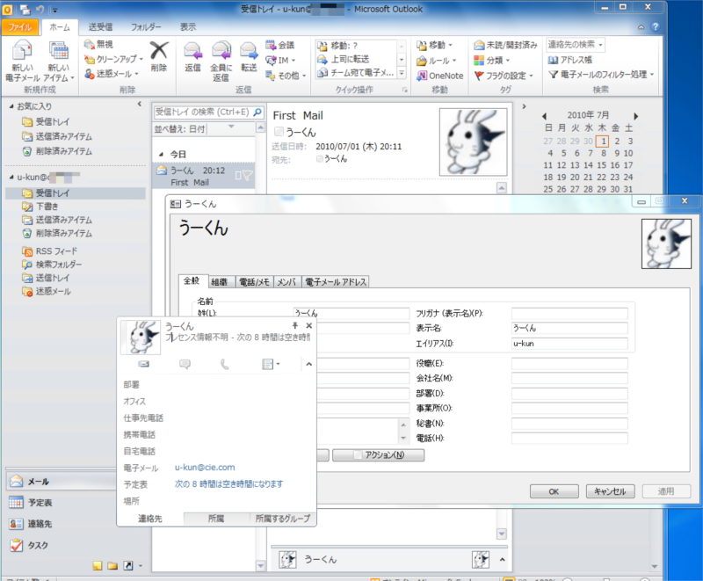Open the Address Book

pyautogui.click(x=569, y=60)
